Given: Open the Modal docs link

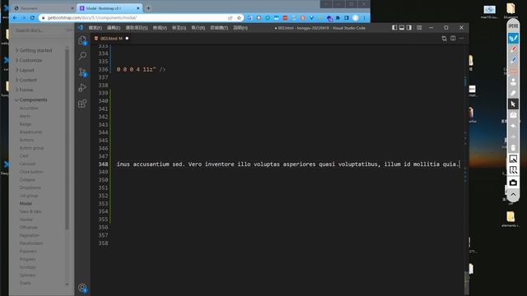Looking at the screenshot, I should click(26, 203).
